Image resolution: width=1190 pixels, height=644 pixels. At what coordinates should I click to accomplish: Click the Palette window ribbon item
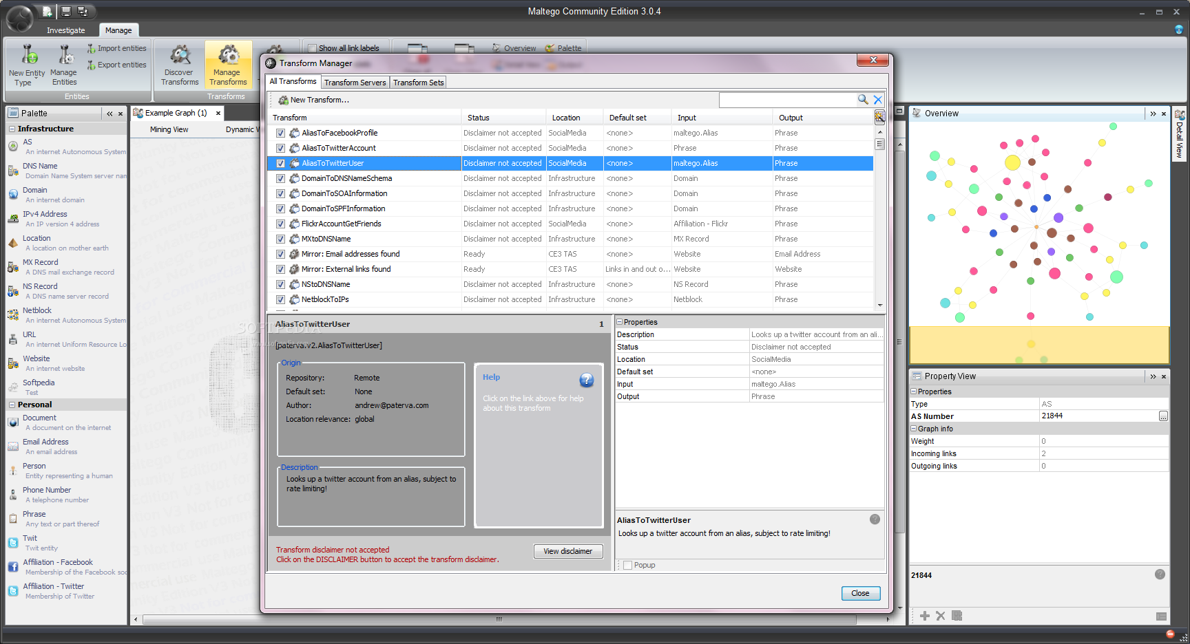click(x=563, y=48)
